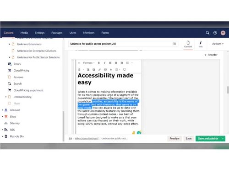Expand the Shop tree node

(2, 117)
